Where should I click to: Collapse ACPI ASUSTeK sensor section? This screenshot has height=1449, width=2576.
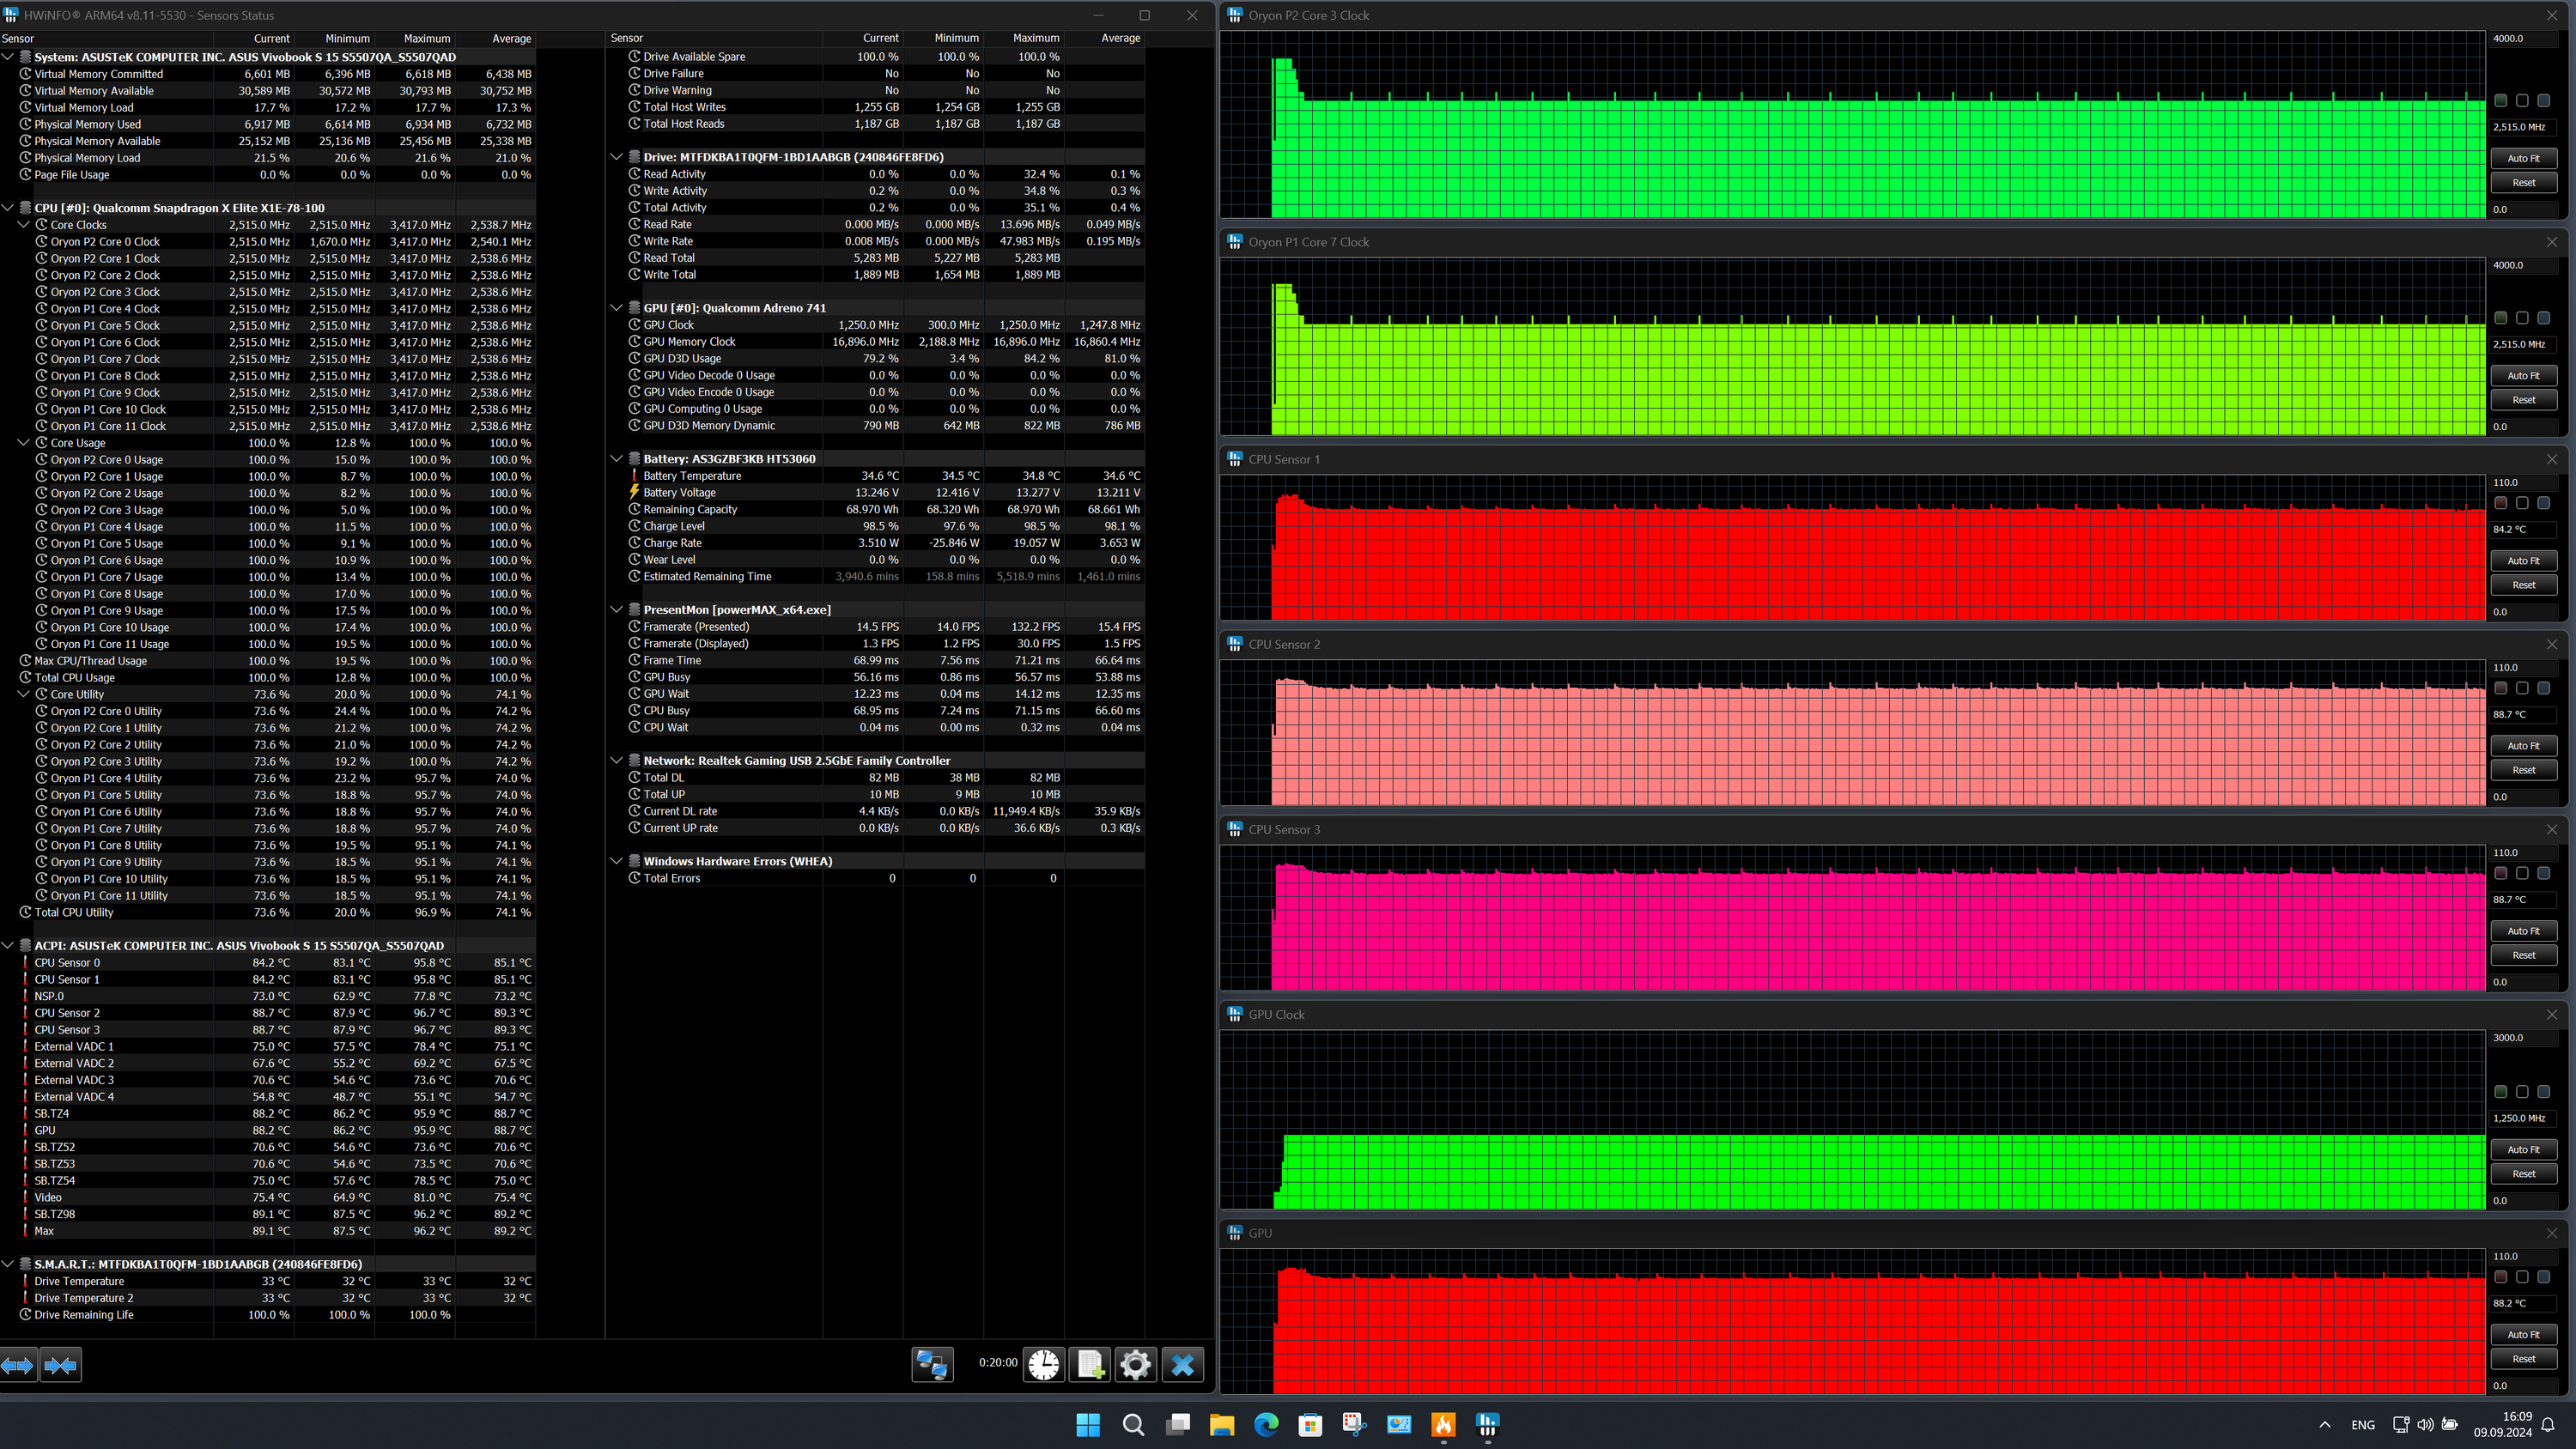coord(8,945)
